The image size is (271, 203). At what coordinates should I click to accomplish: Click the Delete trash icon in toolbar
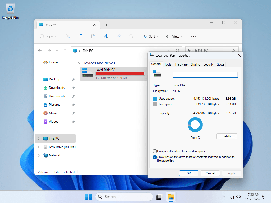tap(131, 36)
